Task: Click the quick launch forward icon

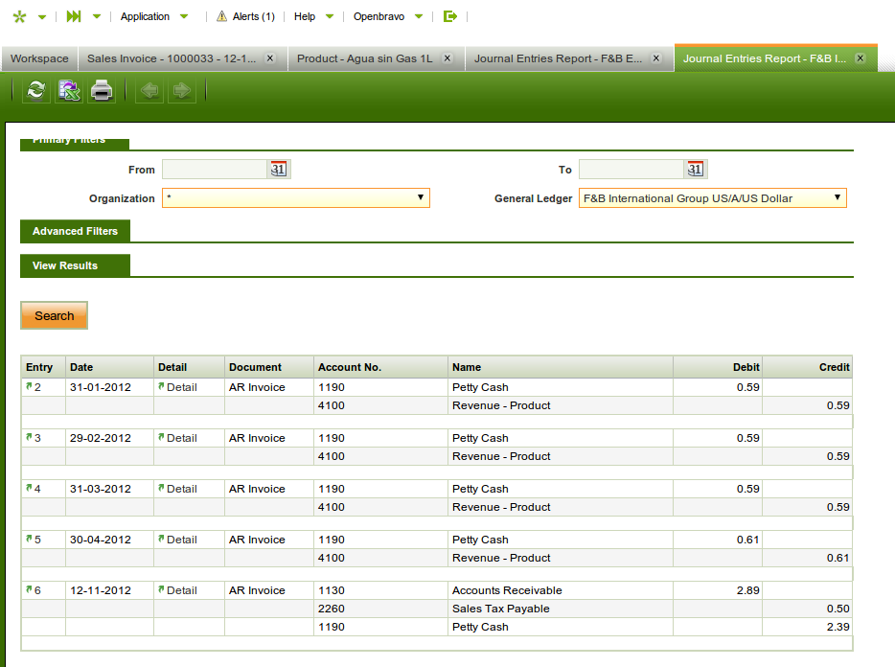Action: [x=74, y=16]
